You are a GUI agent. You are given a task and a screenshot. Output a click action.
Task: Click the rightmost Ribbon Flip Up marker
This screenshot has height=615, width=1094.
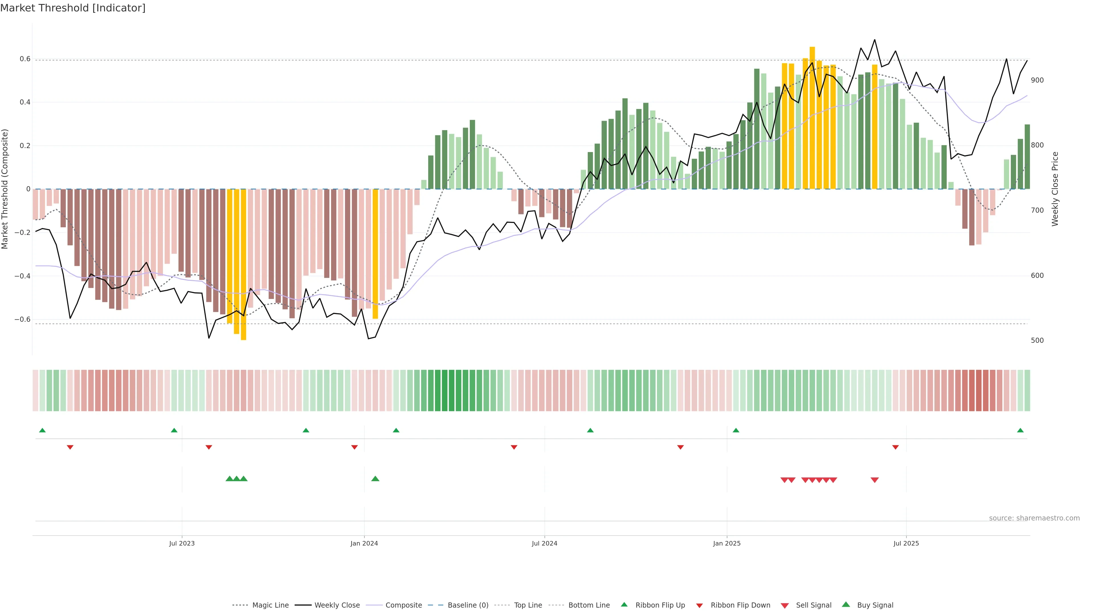pos(1020,430)
